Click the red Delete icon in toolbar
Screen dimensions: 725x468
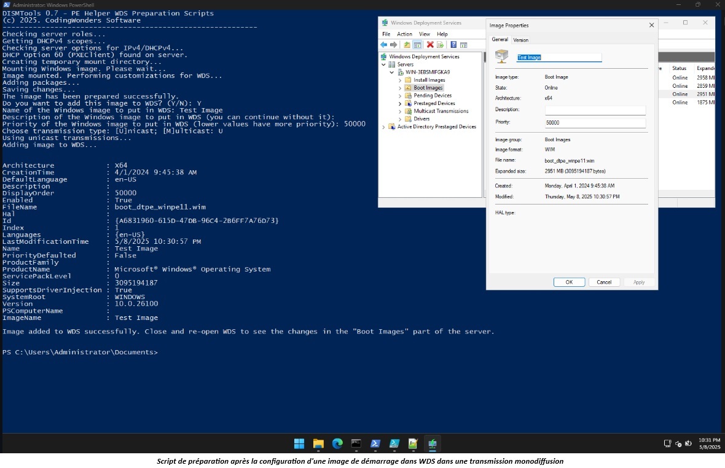click(x=430, y=45)
